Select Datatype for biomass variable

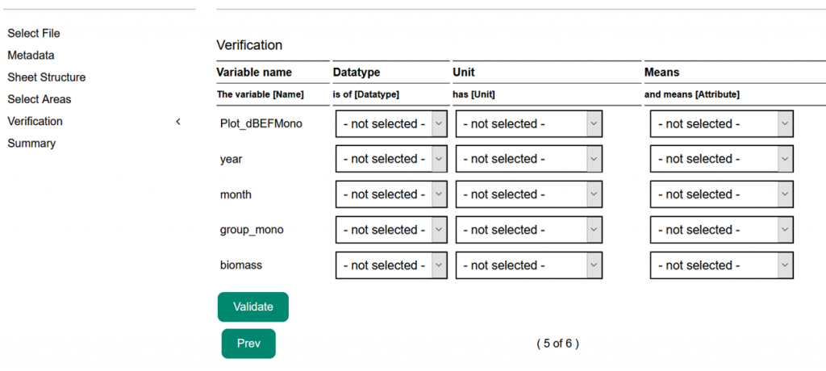point(391,265)
